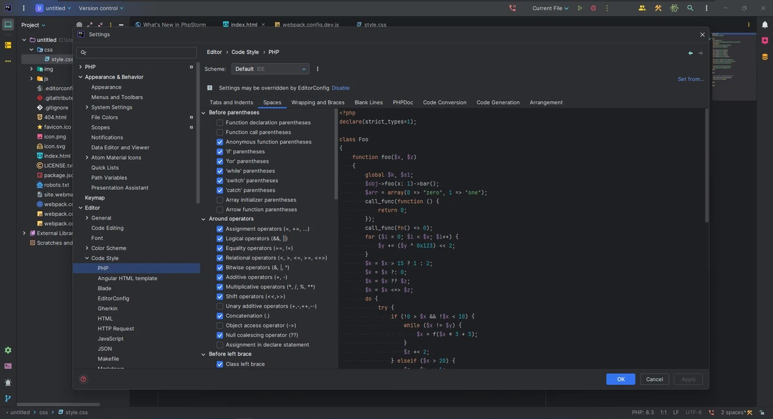Screen dimensions: 773x419
Task: Click Collapse All icon in Project panel
Action: pyautogui.click(x=100, y=25)
